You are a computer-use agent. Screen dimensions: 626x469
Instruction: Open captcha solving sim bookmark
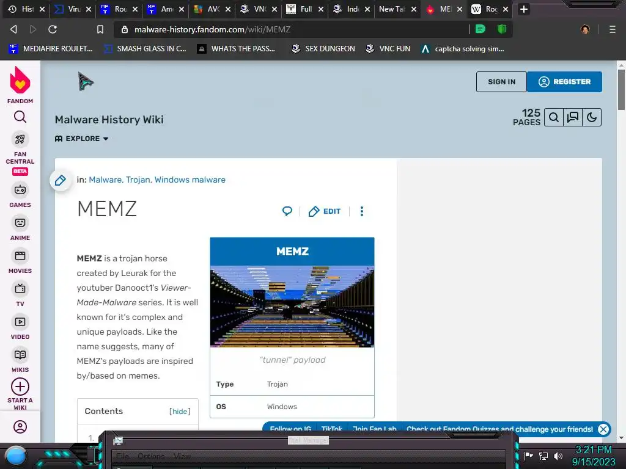(463, 49)
